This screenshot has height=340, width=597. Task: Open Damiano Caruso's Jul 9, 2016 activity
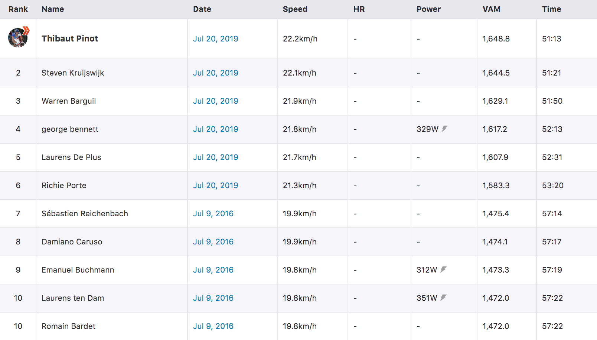coord(213,242)
